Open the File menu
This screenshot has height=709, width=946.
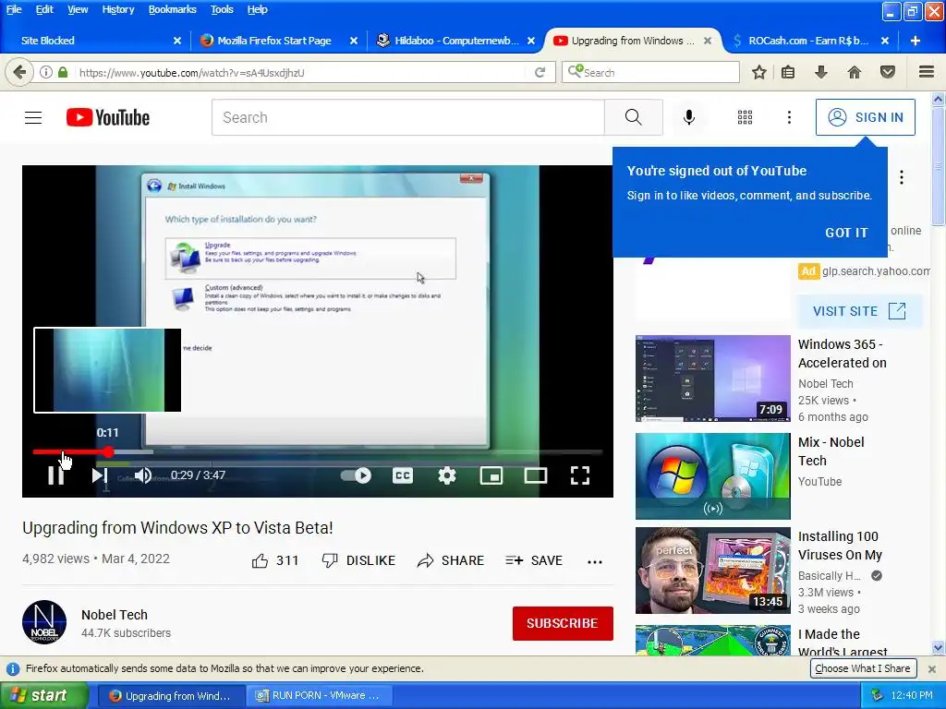pos(14,9)
